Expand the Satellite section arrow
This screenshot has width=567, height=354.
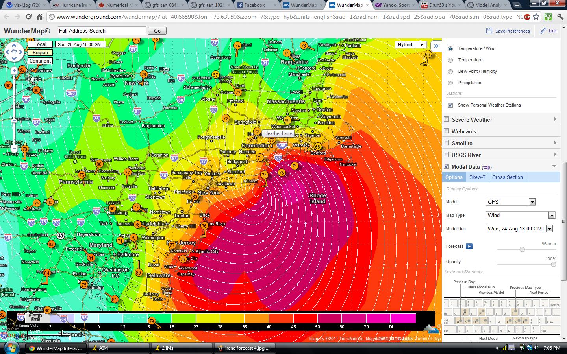tap(555, 143)
